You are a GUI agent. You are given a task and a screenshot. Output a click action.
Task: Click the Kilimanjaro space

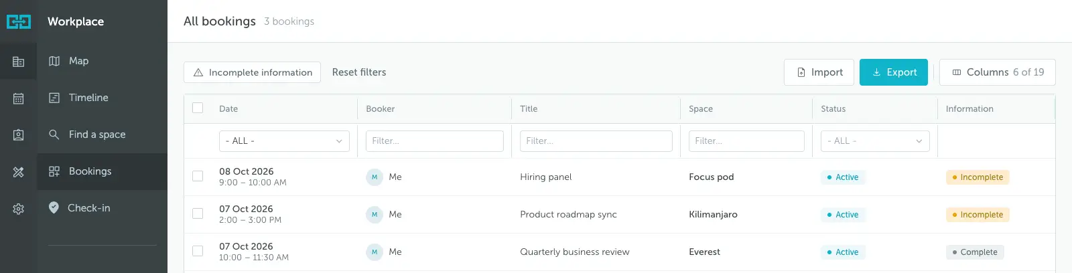click(713, 215)
